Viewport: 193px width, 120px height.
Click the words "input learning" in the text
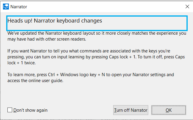pos(71,57)
